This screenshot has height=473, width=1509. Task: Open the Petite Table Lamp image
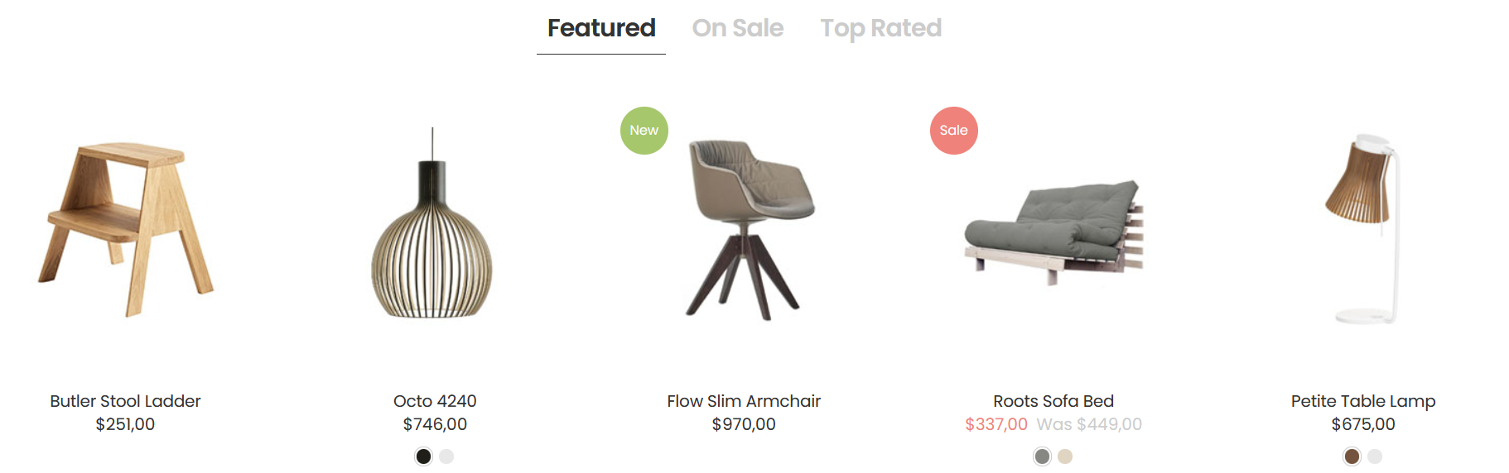coord(1363,229)
